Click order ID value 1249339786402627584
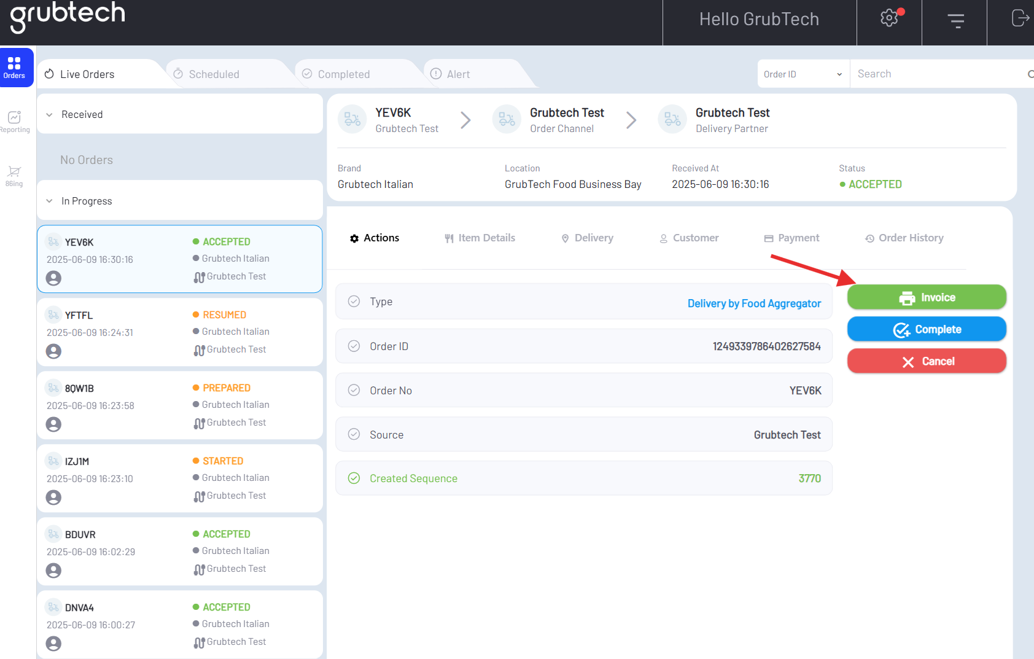 coord(766,346)
